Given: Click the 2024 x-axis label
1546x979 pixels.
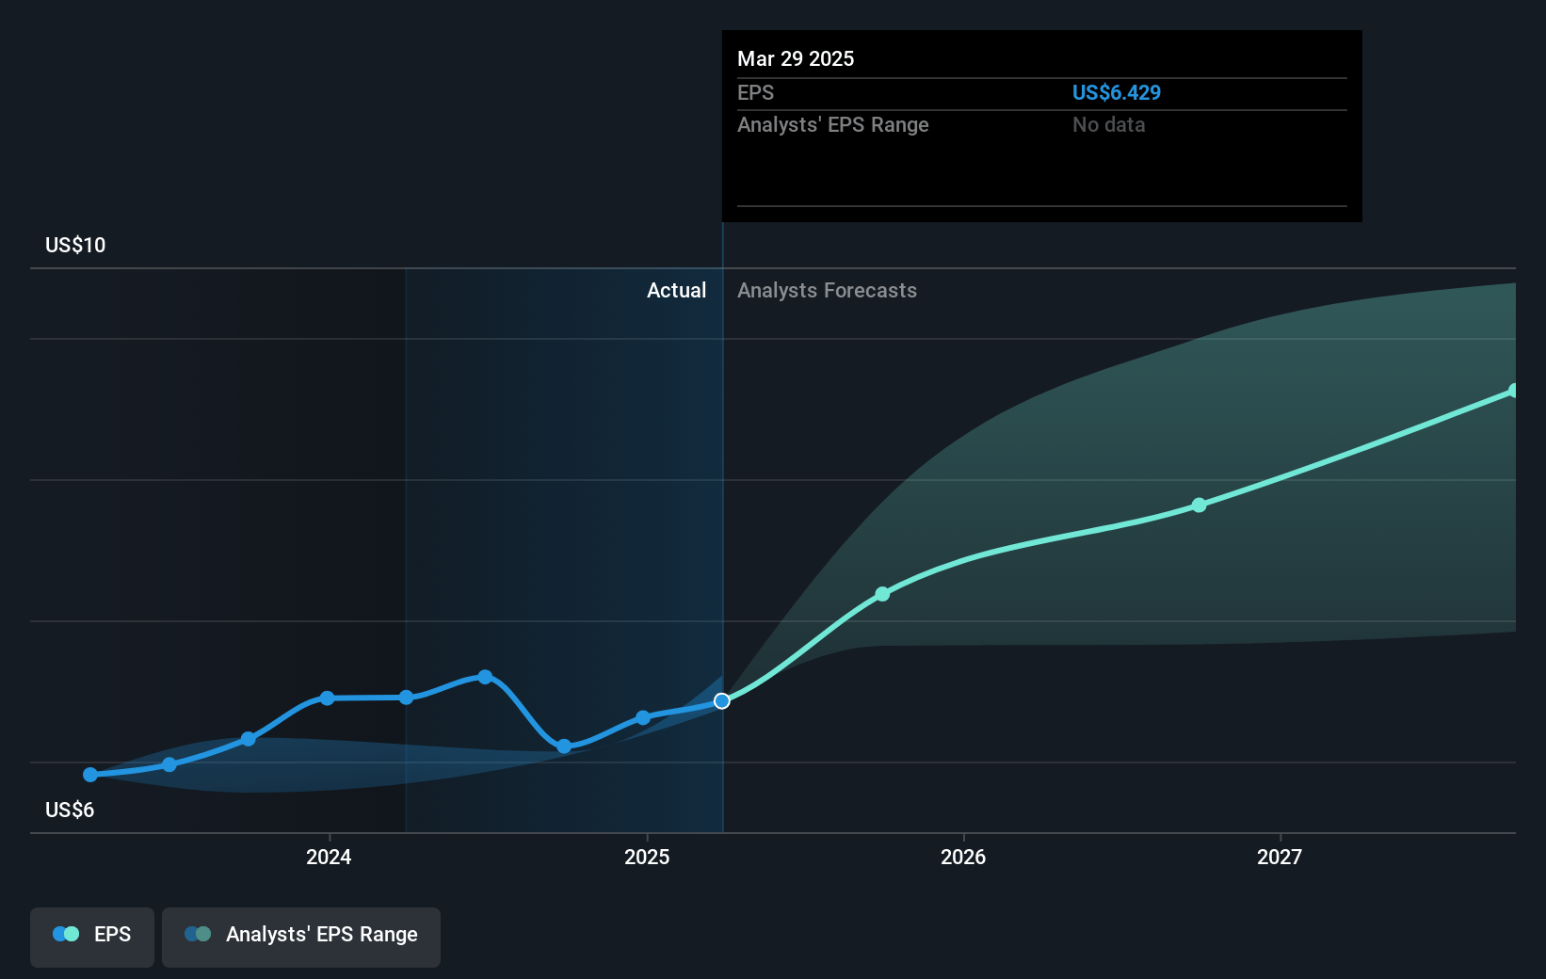Looking at the screenshot, I should [x=329, y=857].
